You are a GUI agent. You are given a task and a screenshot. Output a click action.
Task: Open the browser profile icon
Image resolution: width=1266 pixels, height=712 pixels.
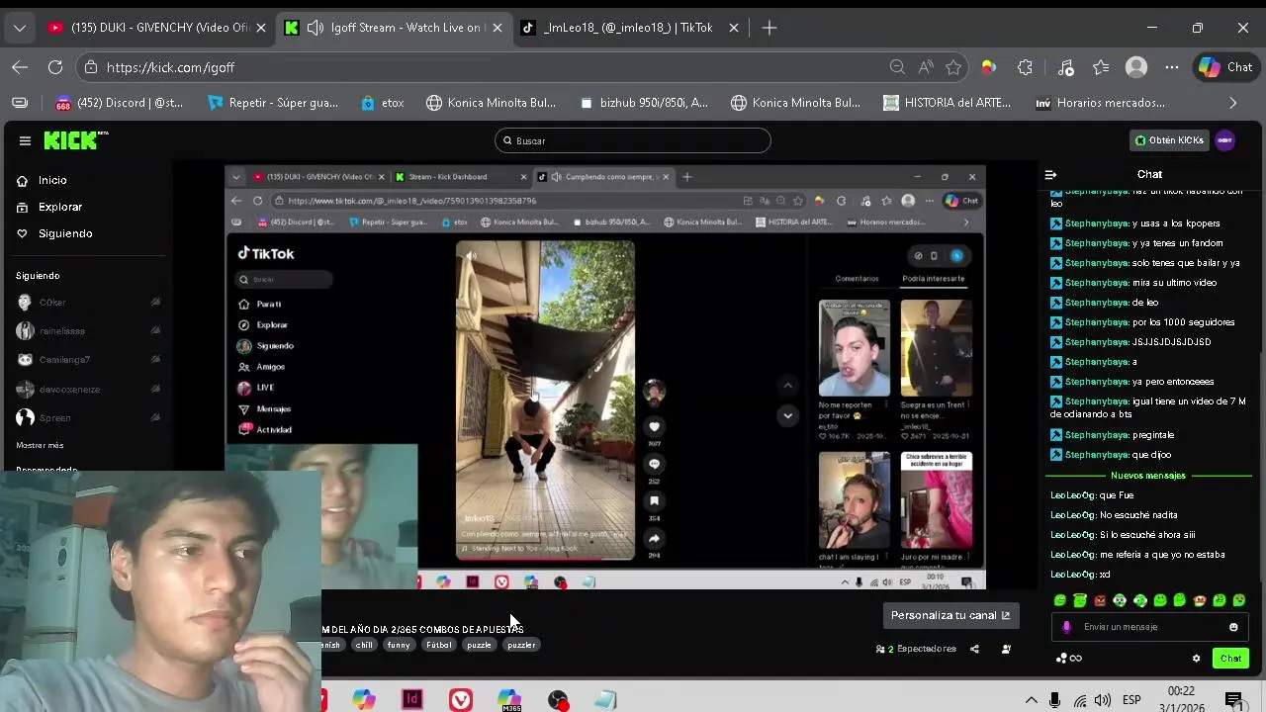1136,67
